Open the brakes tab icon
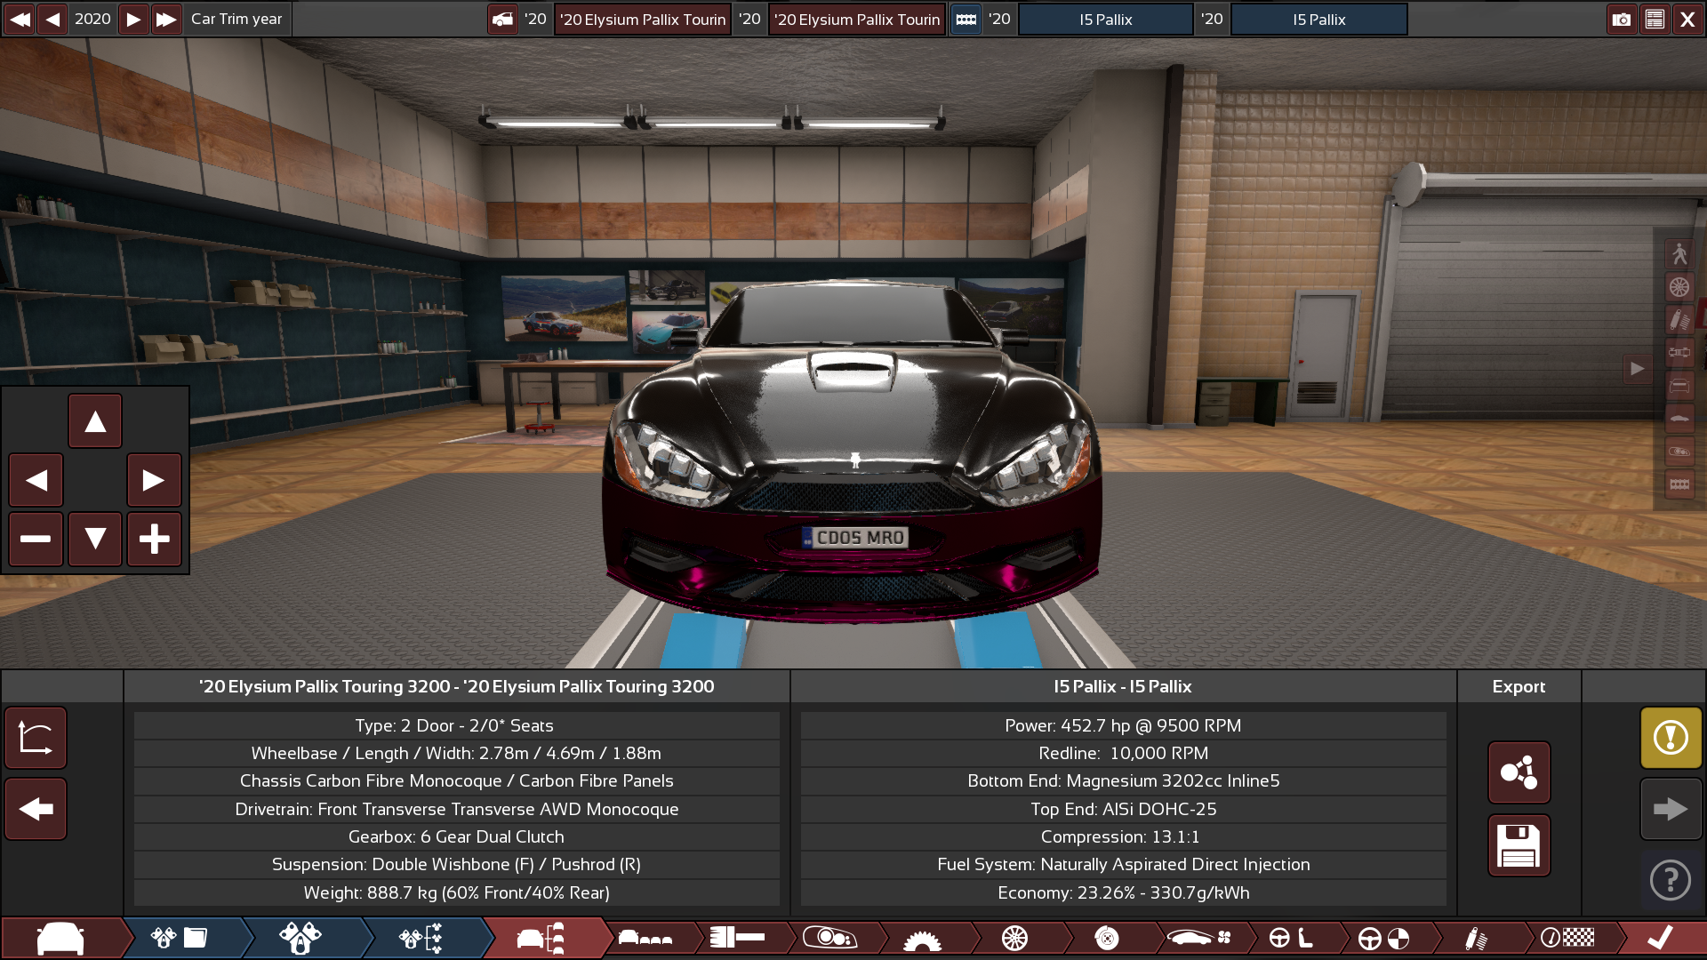Viewport: 1707px width, 960px height. click(x=1107, y=938)
